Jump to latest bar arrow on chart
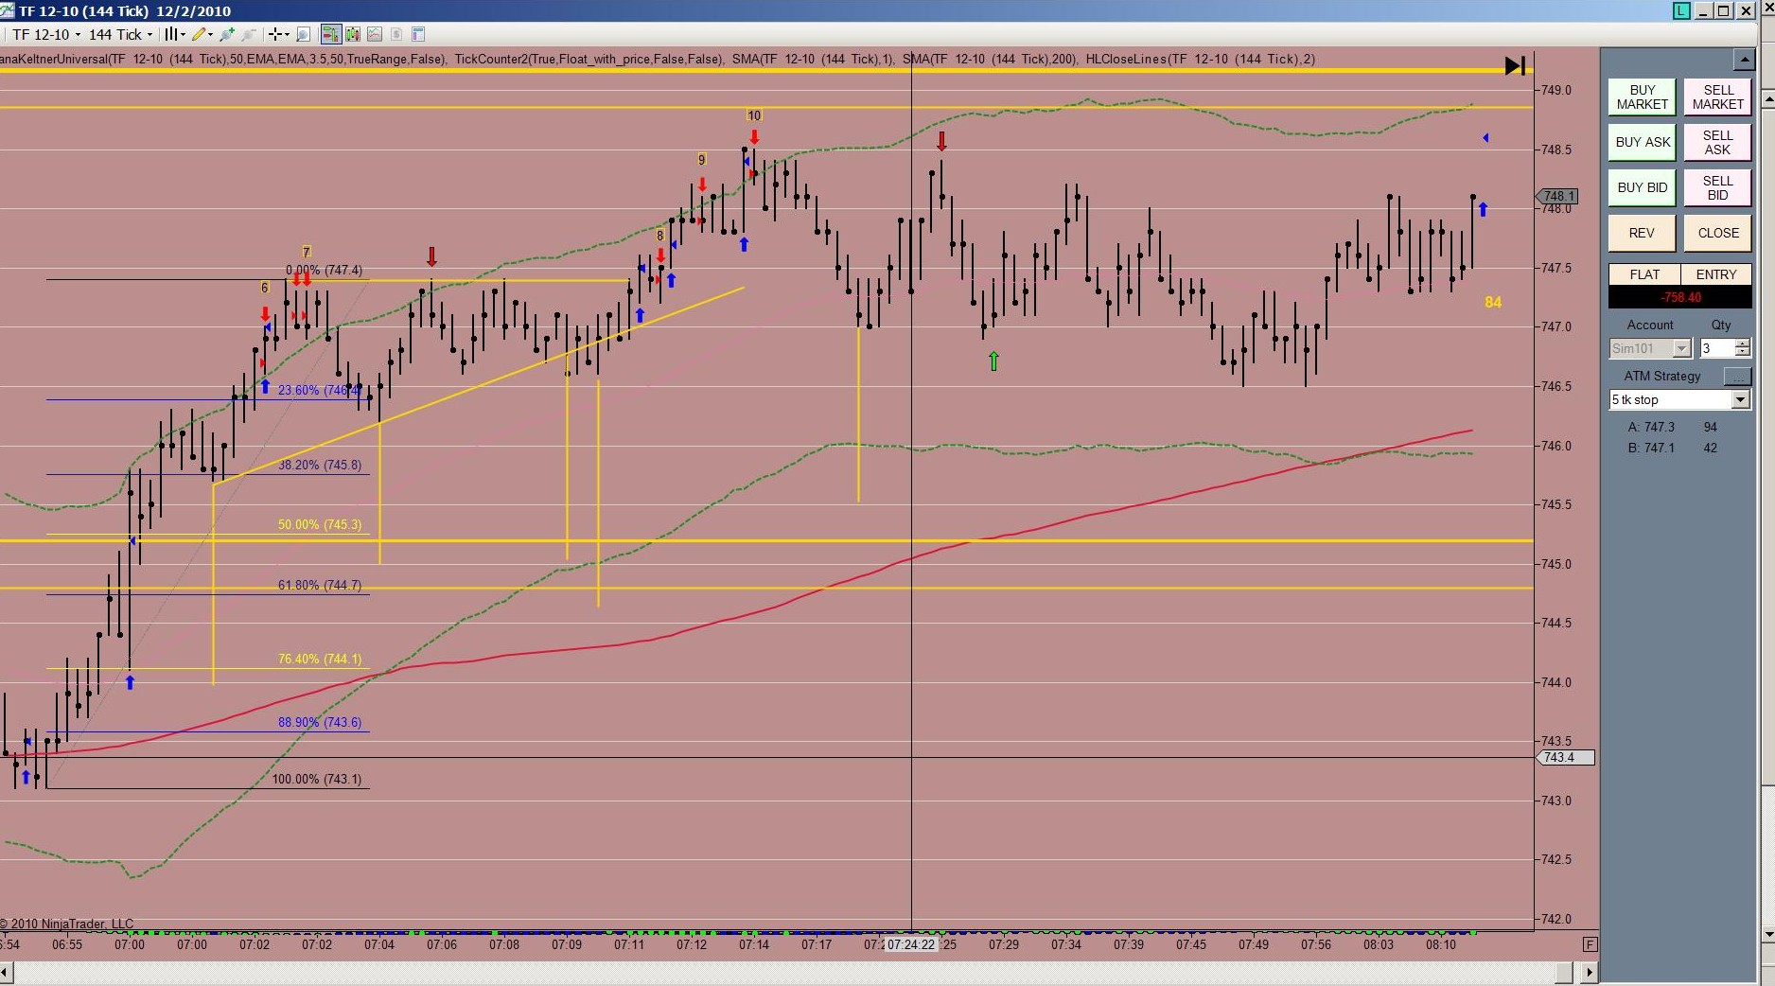The height and width of the screenshot is (986, 1775). click(1515, 65)
